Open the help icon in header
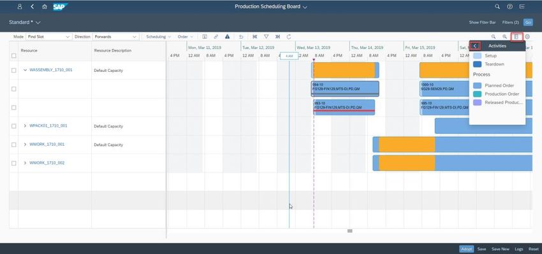Image resolution: width=542 pixels, height=254 pixels. pyautogui.click(x=509, y=6)
